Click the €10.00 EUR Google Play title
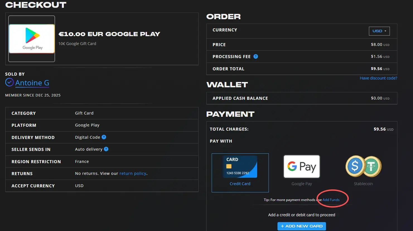Viewport: 413px width, 231px height. pos(109,34)
